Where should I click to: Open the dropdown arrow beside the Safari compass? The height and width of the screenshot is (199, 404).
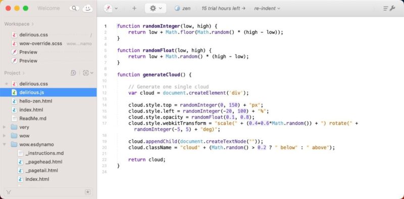116,9
